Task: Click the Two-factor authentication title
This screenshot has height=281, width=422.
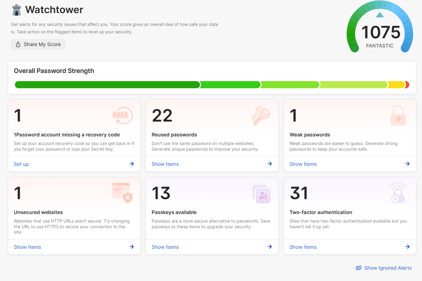Action: pyautogui.click(x=321, y=212)
